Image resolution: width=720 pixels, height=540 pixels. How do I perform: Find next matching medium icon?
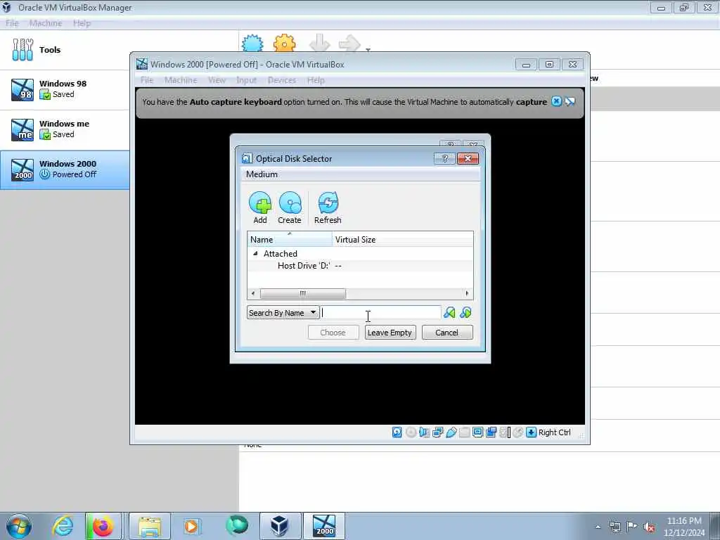pyautogui.click(x=465, y=313)
